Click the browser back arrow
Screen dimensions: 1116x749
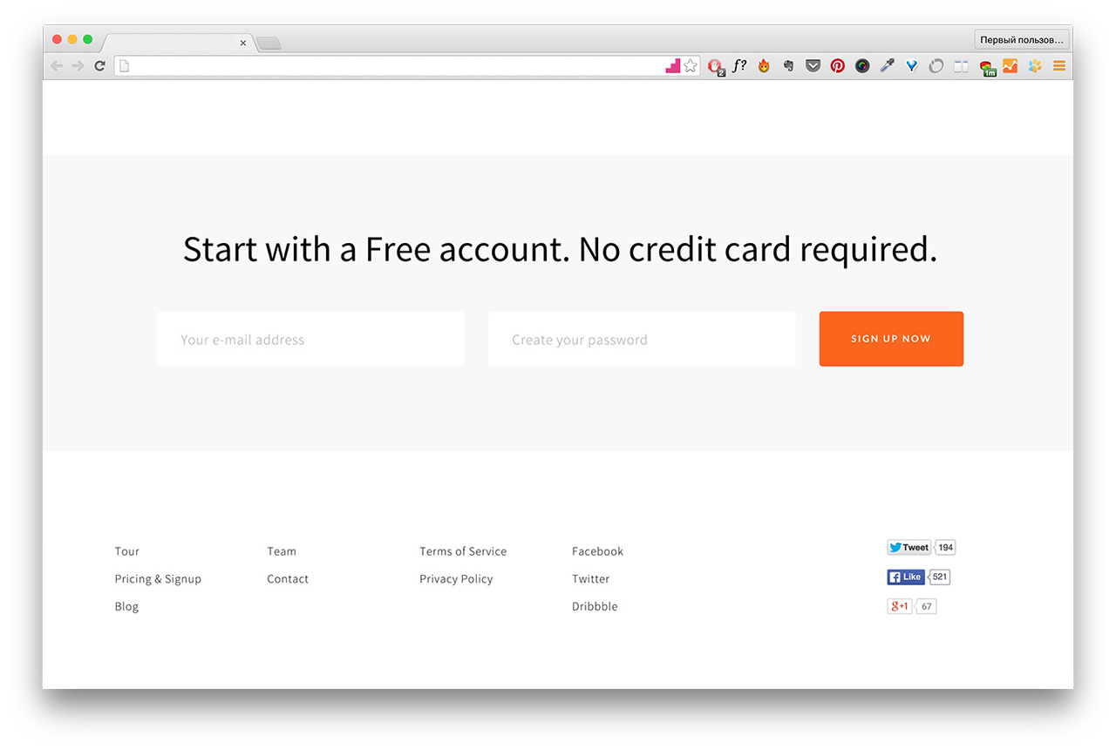pyautogui.click(x=57, y=66)
